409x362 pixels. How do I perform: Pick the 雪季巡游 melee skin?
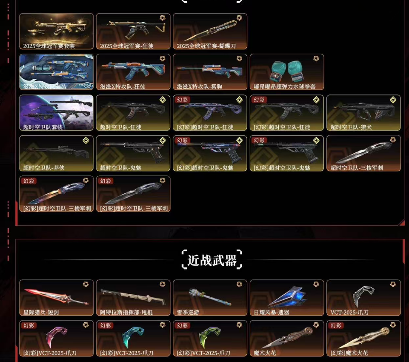click(210, 298)
